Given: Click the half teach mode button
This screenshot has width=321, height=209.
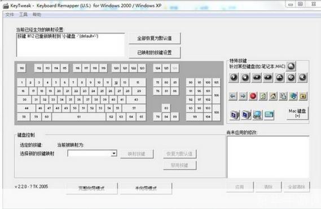Looking at the screenshot, I should click(x=146, y=188).
